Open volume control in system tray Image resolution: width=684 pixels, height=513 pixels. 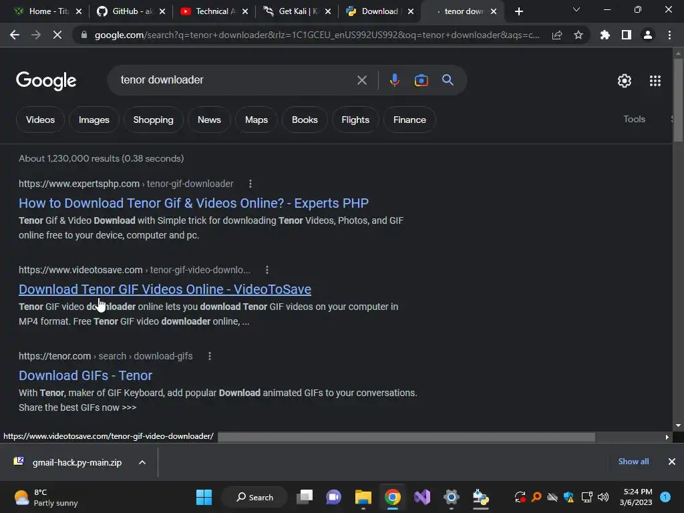(x=603, y=497)
